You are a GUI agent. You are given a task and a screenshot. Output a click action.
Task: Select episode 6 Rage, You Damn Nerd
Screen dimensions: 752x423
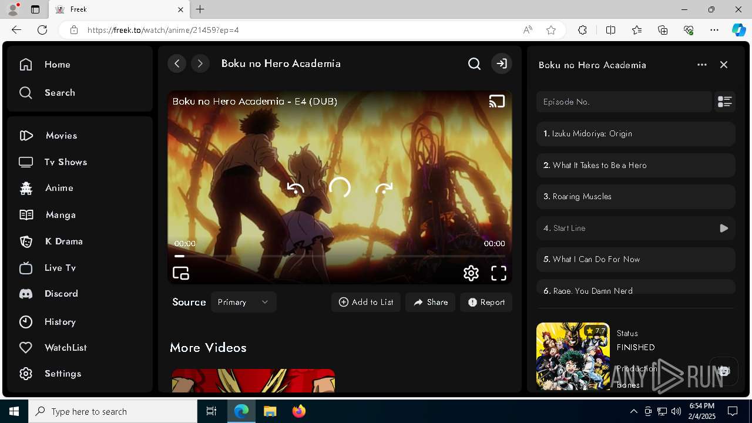click(x=636, y=287)
